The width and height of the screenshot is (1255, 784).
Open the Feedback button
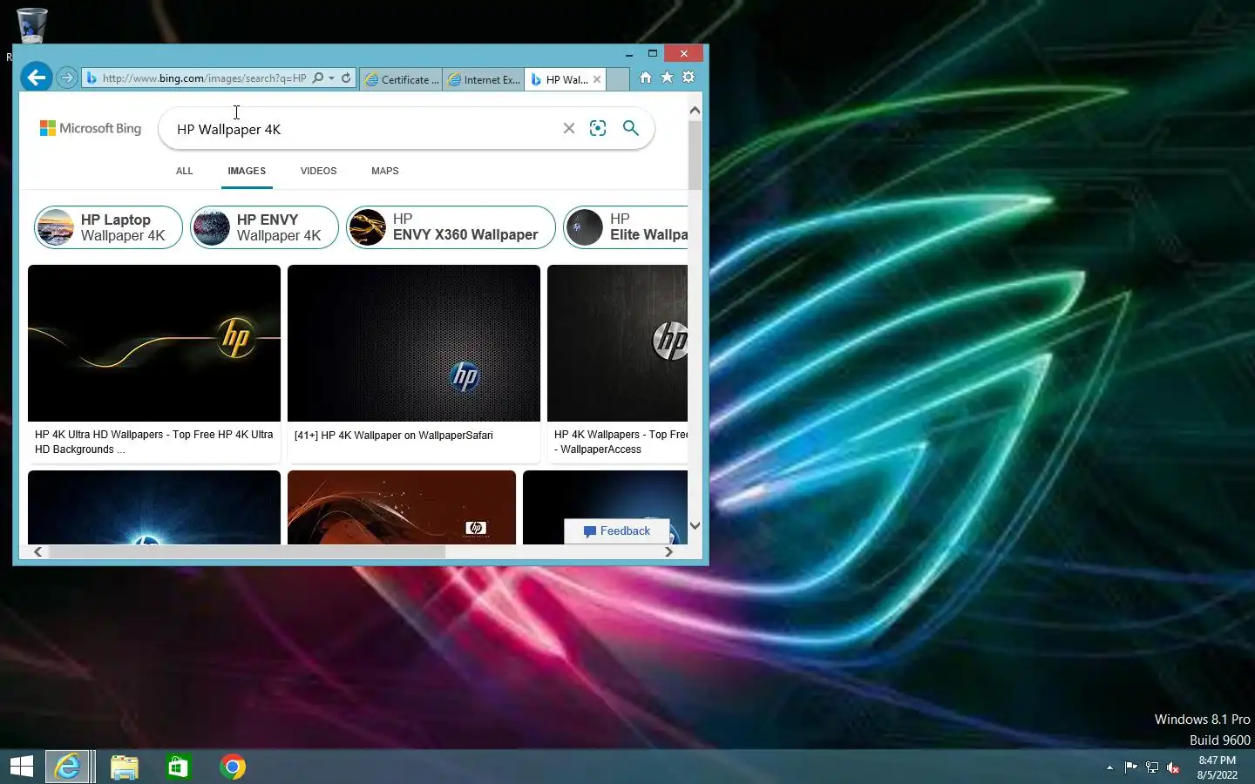pyautogui.click(x=617, y=531)
